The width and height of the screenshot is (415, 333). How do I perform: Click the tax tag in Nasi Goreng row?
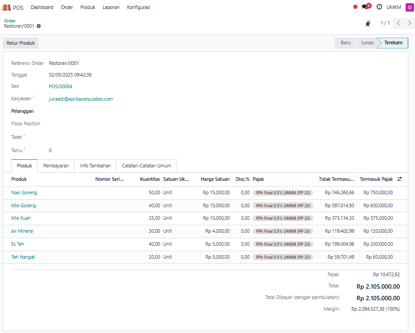[x=283, y=193]
